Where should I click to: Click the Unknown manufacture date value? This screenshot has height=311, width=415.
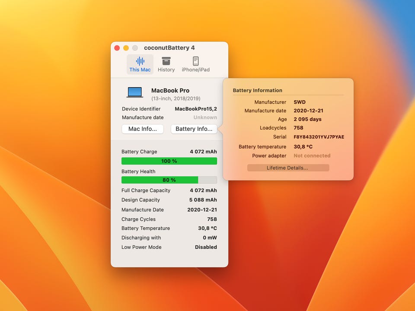(205, 117)
